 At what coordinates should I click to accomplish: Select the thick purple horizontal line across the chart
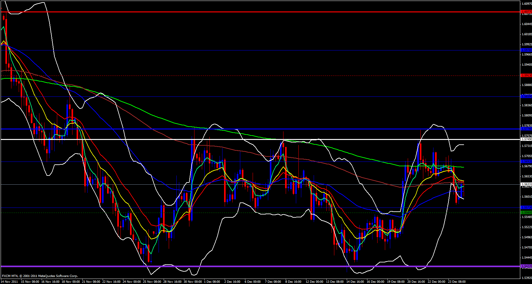coord(260,266)
